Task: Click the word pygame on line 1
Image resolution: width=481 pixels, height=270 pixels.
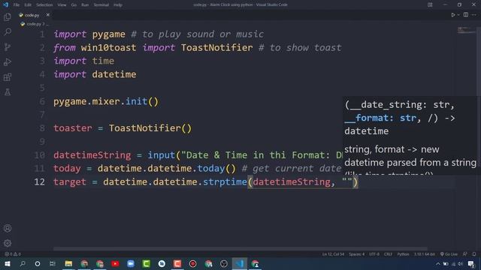Action: [x=108, y=34]
